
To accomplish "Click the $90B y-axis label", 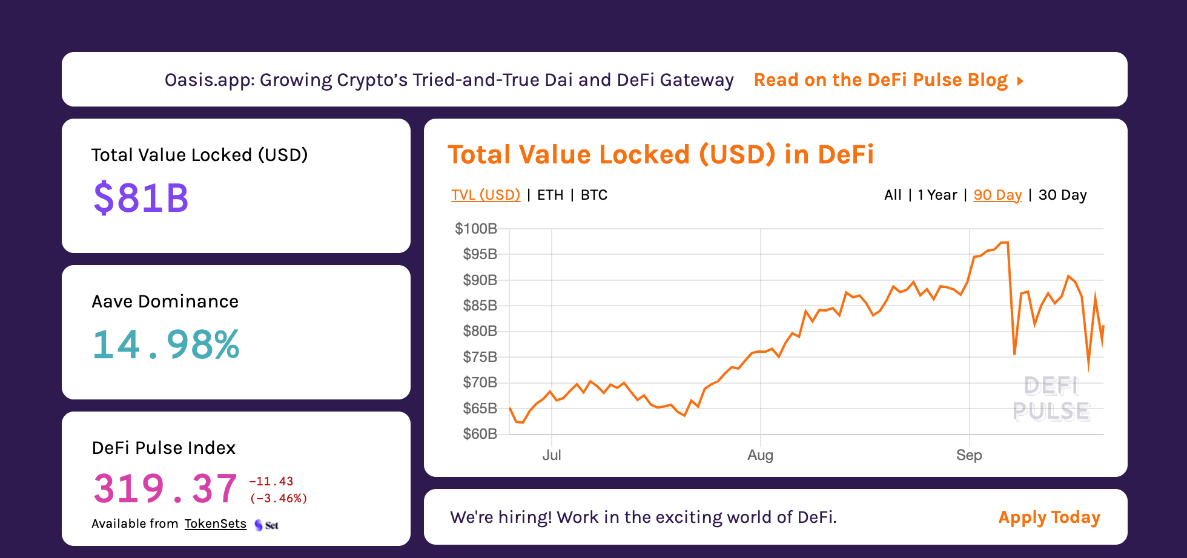I will pyautogui.click(x=480, y=280).
